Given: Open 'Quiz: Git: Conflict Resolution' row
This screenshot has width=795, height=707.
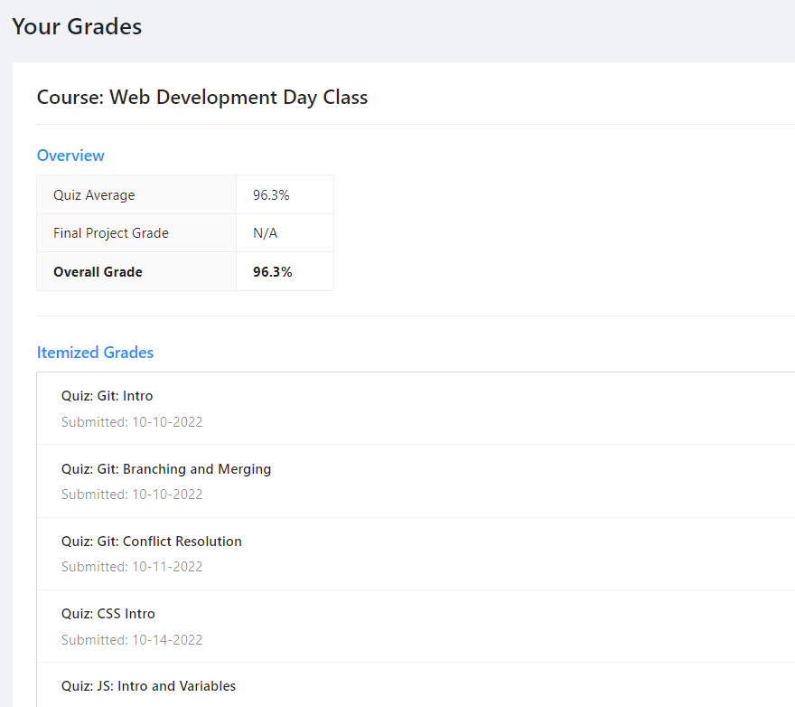Looking at the screenshot, I should (x=416, y=553).
